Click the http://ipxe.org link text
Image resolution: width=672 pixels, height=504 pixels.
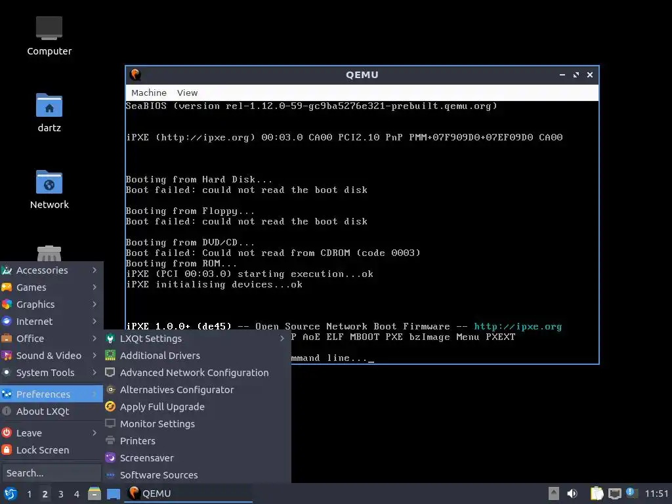coord(518,327)
